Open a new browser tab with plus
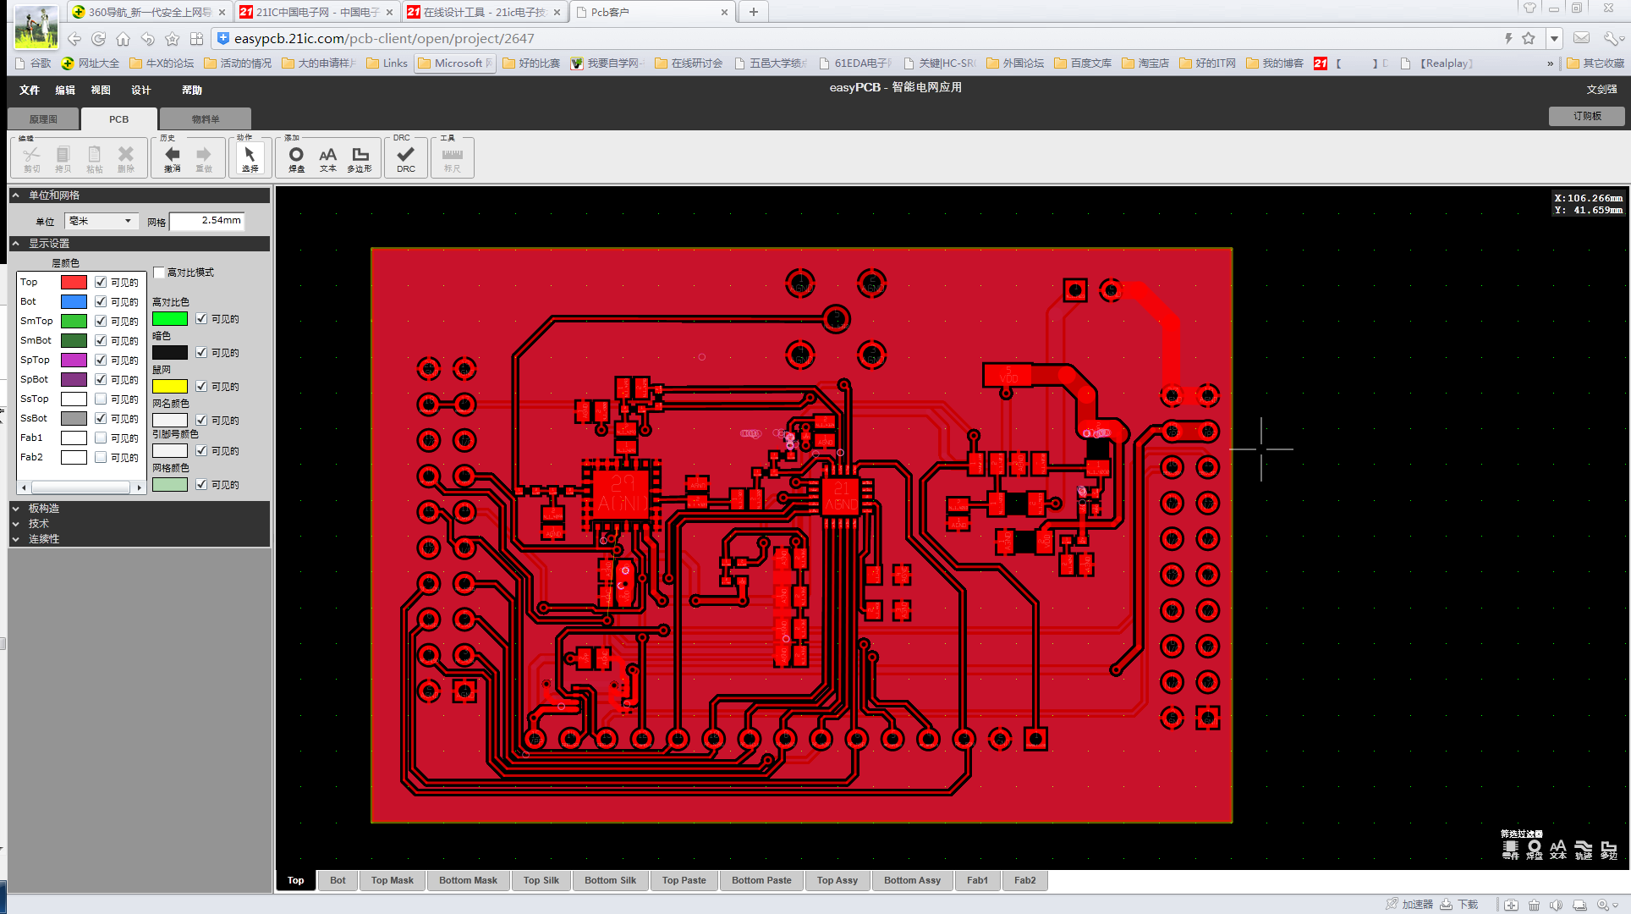The width and height of the screenshot is (1631, 914). (x=753, y=12)
